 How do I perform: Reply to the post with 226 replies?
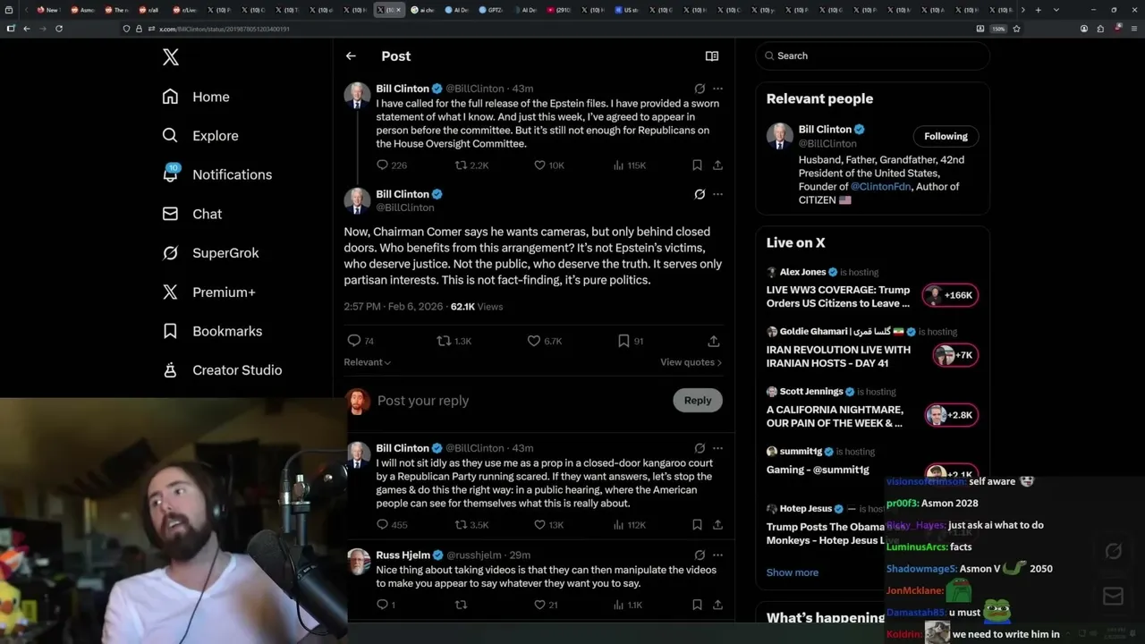click(x=392, y=165)
